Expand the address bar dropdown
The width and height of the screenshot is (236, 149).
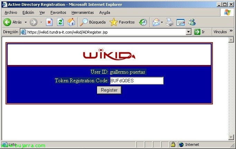pyautogui.click(x=188, y=32)
